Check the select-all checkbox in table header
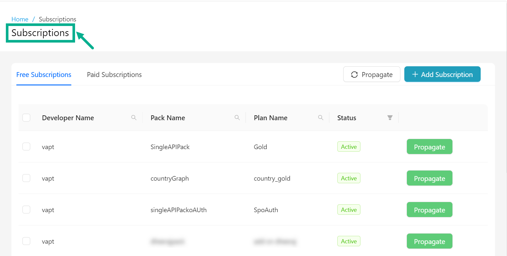 tap(26, 118)
